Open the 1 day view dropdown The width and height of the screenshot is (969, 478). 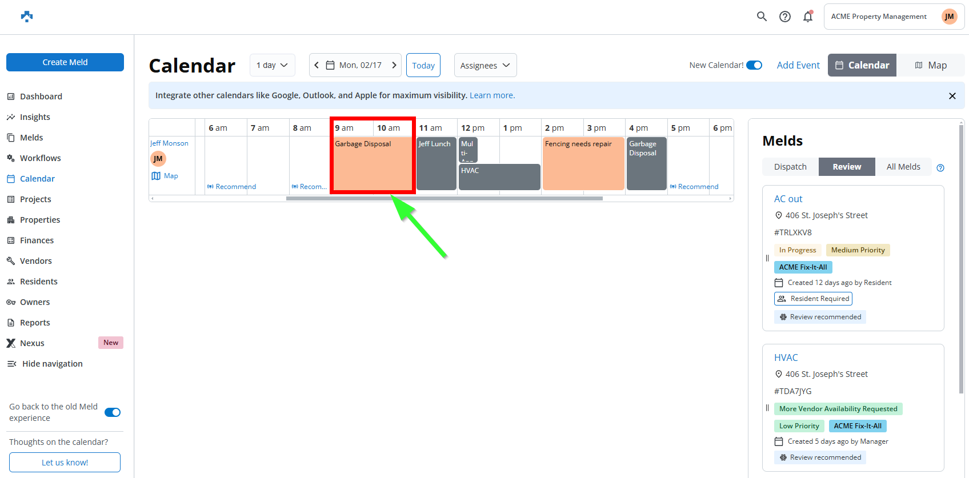pyautogui.click(x=272, y=65)
